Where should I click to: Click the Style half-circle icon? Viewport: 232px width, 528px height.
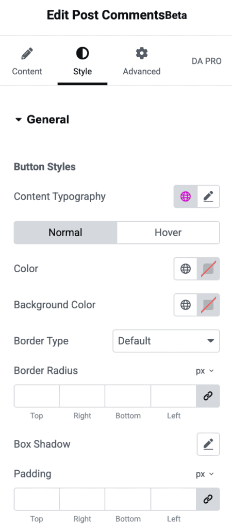pyautogui.click(x=82, y=53)
